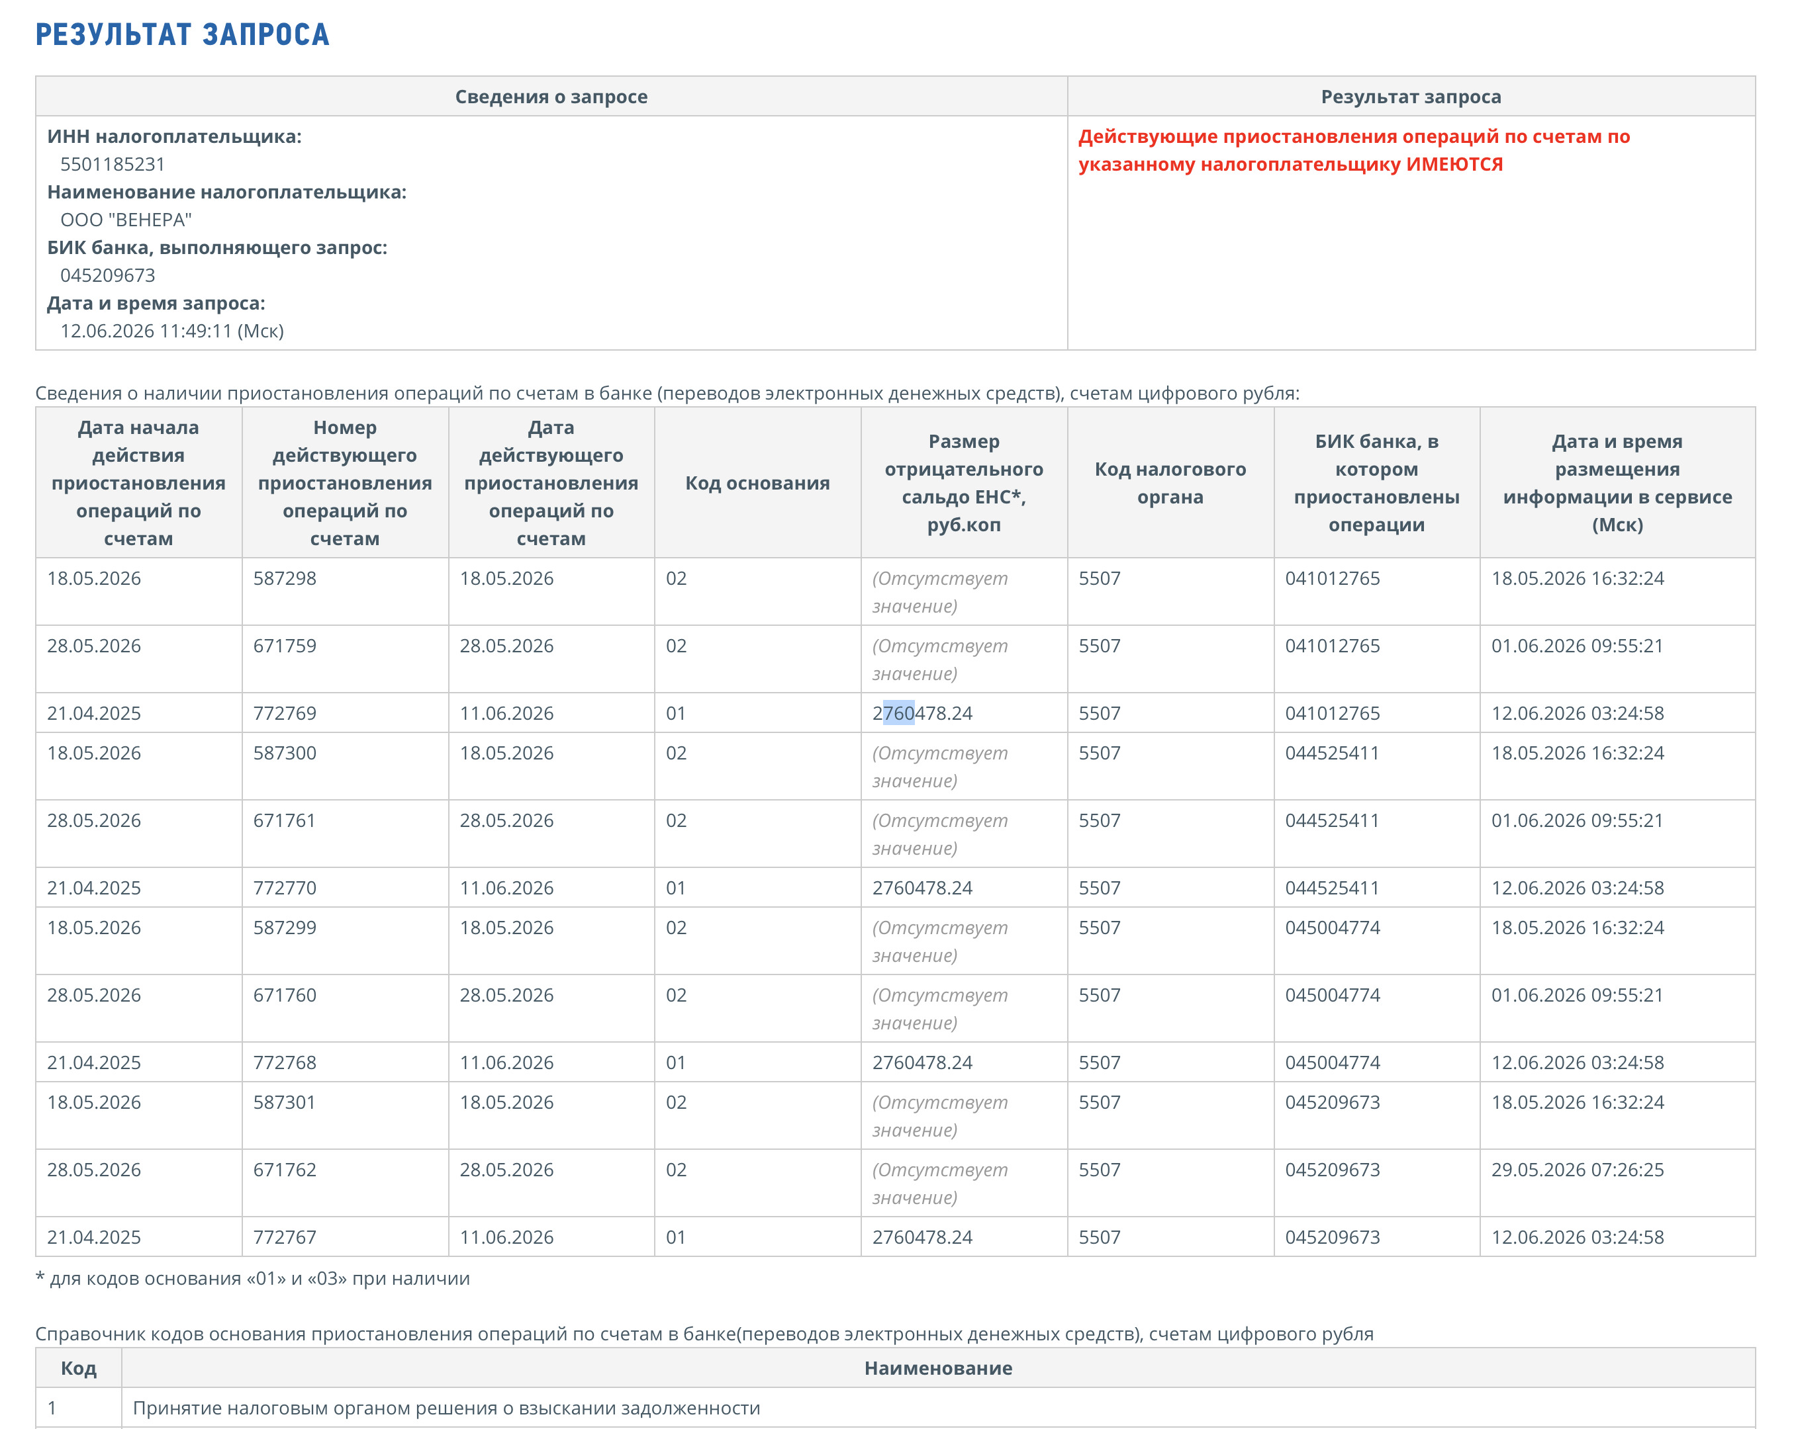Image resolution: width=1798 pixels, height=1429 pixels.
Task: Click the code 1 description about debt collection decision
Action: [446, 1408]
